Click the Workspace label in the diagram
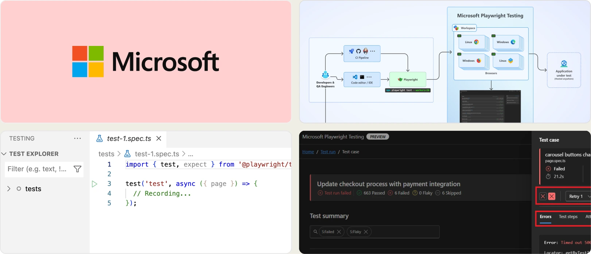Viewport: 591px width, 254px height. 464,28
